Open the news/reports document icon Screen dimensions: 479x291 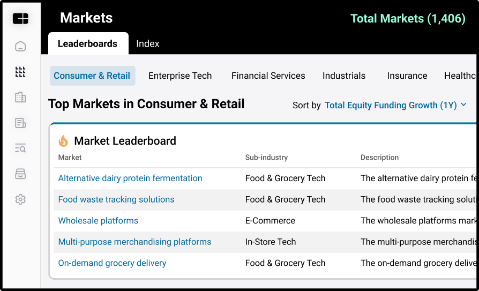pos(20,123)
